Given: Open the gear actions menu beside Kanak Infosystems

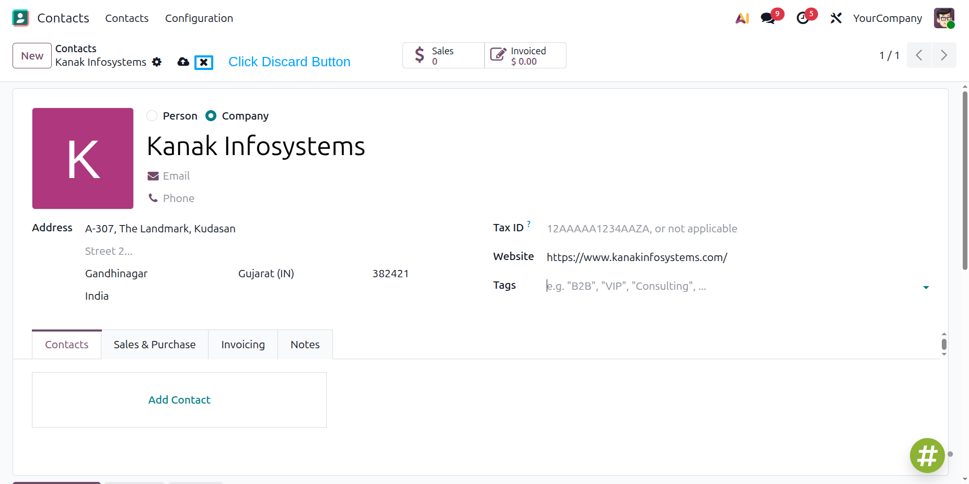Looking at the screenshot, I should click(157, 62).
